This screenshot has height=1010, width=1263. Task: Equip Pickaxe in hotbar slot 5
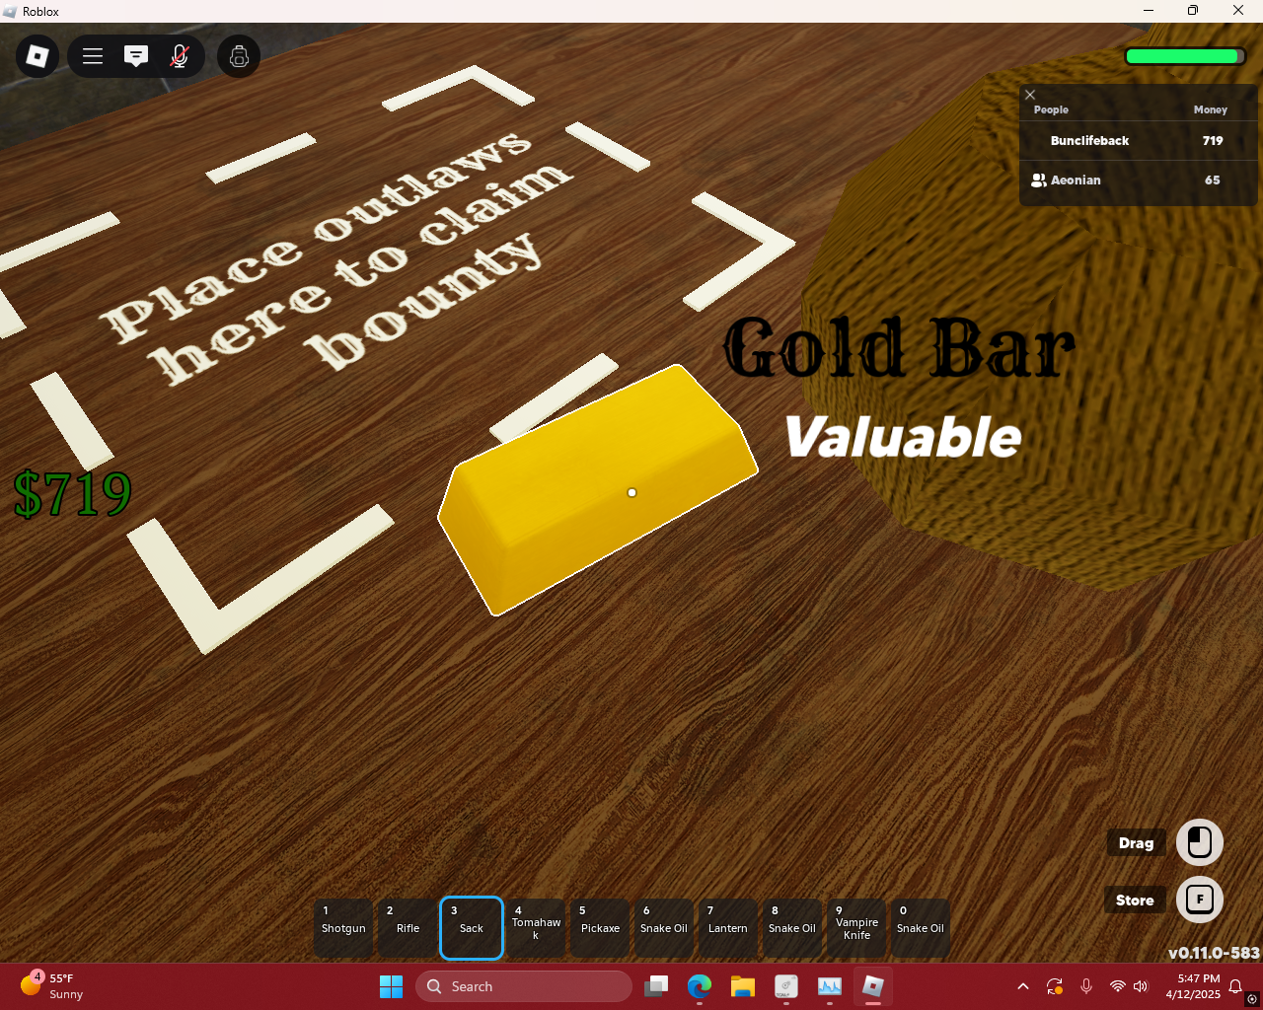coord(600,928)
